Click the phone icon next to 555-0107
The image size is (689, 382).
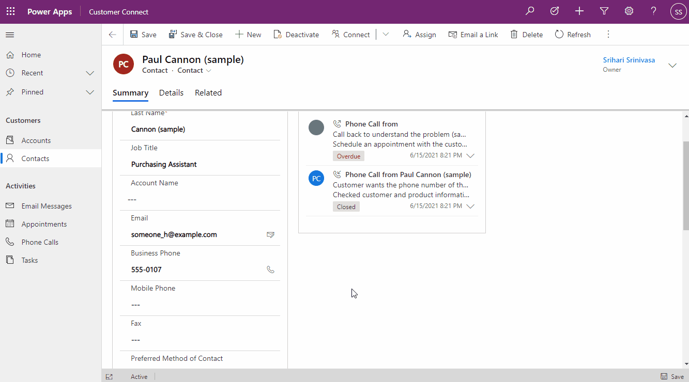click(x=270, y=269)
